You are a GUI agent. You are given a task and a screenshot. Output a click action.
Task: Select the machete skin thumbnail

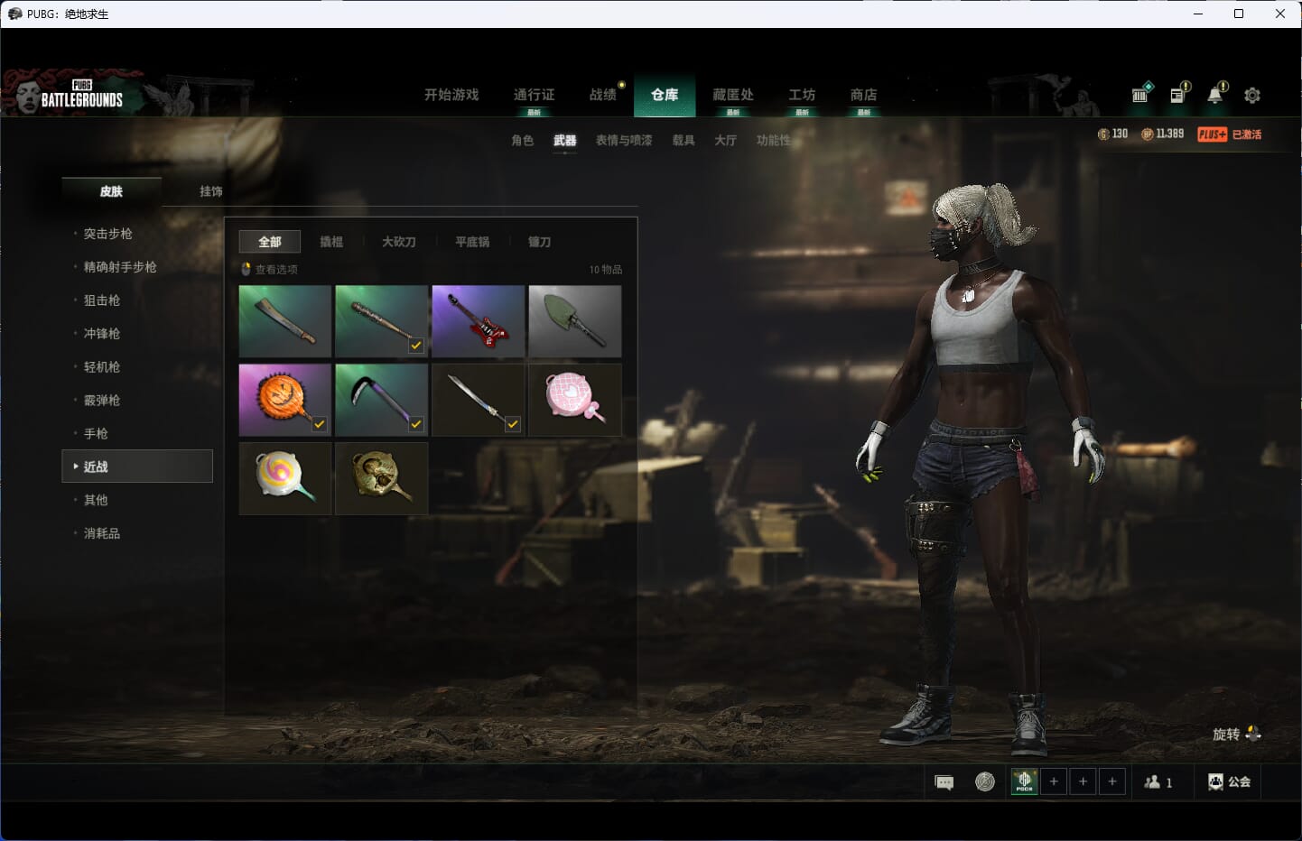[x=285, y=321]
